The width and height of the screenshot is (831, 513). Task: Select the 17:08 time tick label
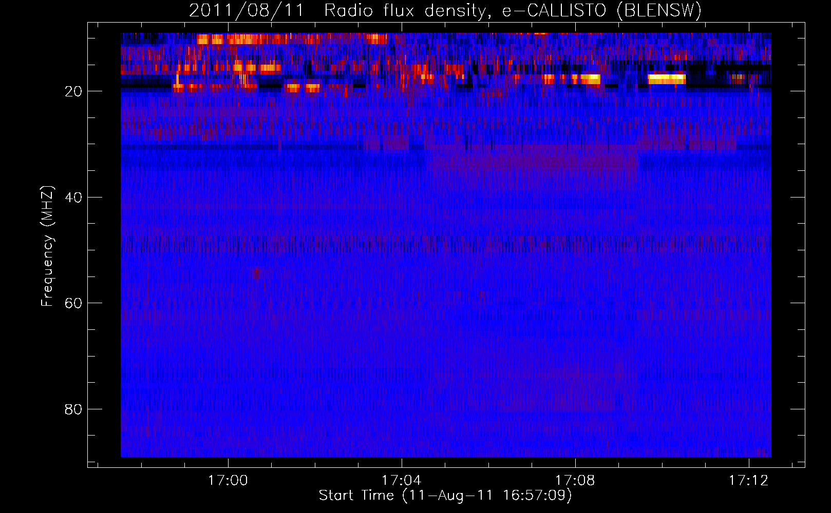click(575, 480)
